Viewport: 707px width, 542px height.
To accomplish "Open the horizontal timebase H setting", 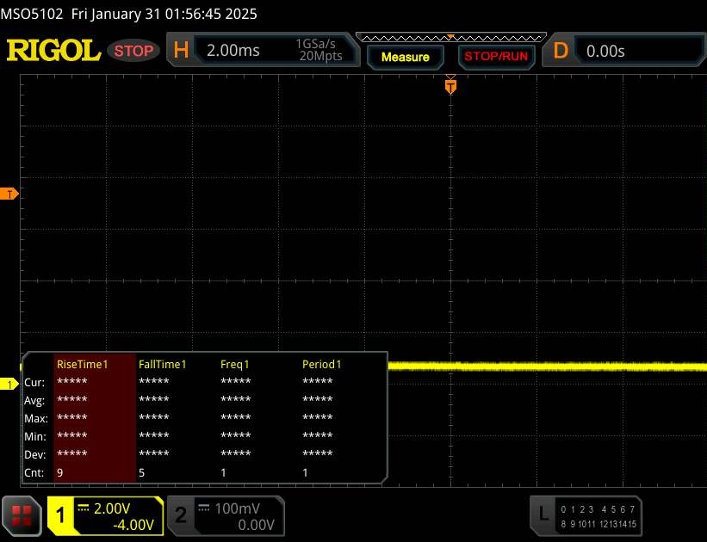I will click(x=181, y=50).
